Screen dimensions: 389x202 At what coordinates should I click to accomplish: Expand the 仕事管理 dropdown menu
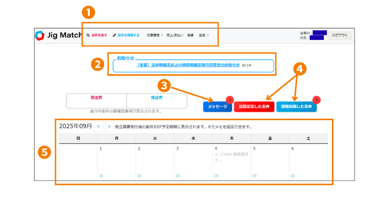[155, 36]
